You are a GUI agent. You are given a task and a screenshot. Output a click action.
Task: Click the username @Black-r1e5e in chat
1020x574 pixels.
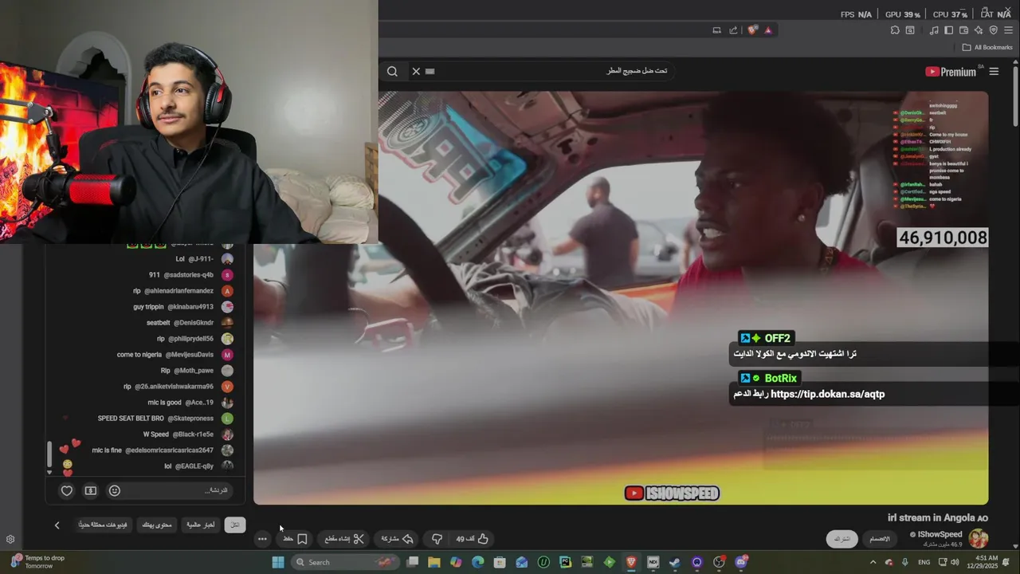pos(193,434)
